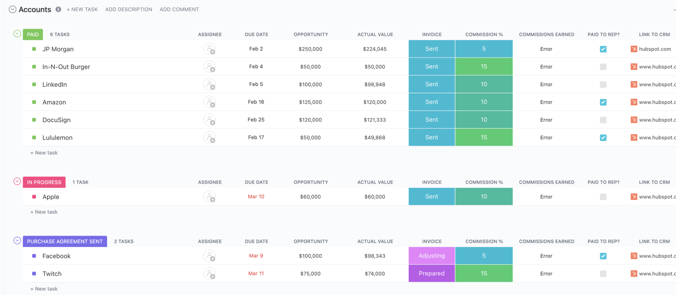
Task: Enable Paid to Rep checkbox for Twitch
Action: point(603,274)
